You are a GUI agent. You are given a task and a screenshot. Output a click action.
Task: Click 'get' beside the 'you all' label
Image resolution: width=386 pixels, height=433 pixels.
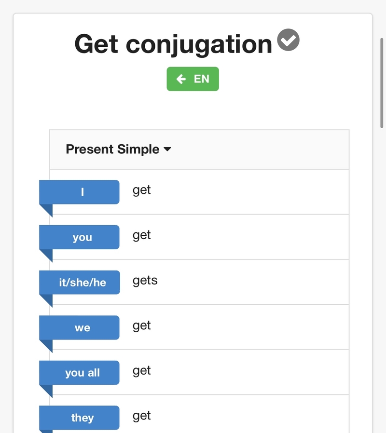point(142,371)
